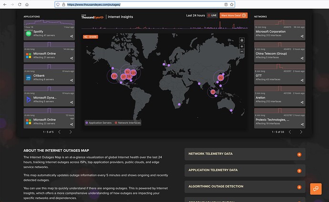Click the ThousandEyes logo
This screenshot has height=202, width=329.
tap(93, 17)
